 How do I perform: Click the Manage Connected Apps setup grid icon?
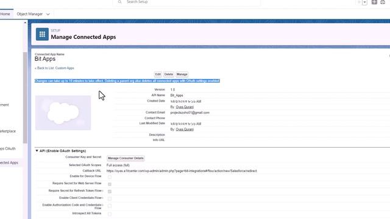[x=42, y=34]
